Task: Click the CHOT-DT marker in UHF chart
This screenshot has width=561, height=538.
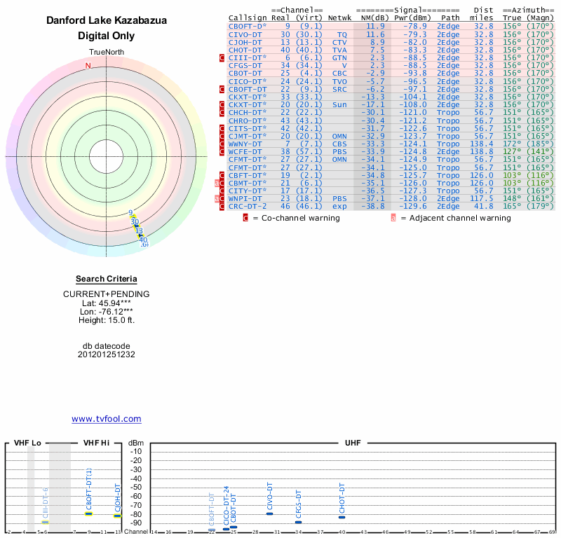Action: [x=342, y=517]
